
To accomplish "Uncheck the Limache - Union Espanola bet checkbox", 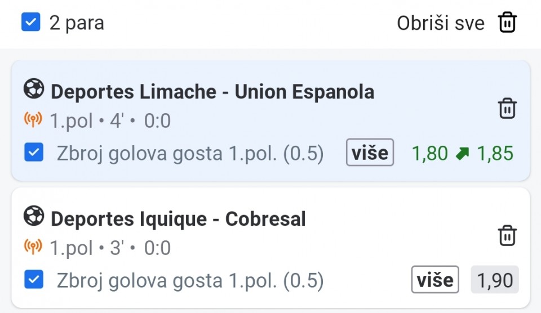I will pyautogui.click(x=34, y=153).
